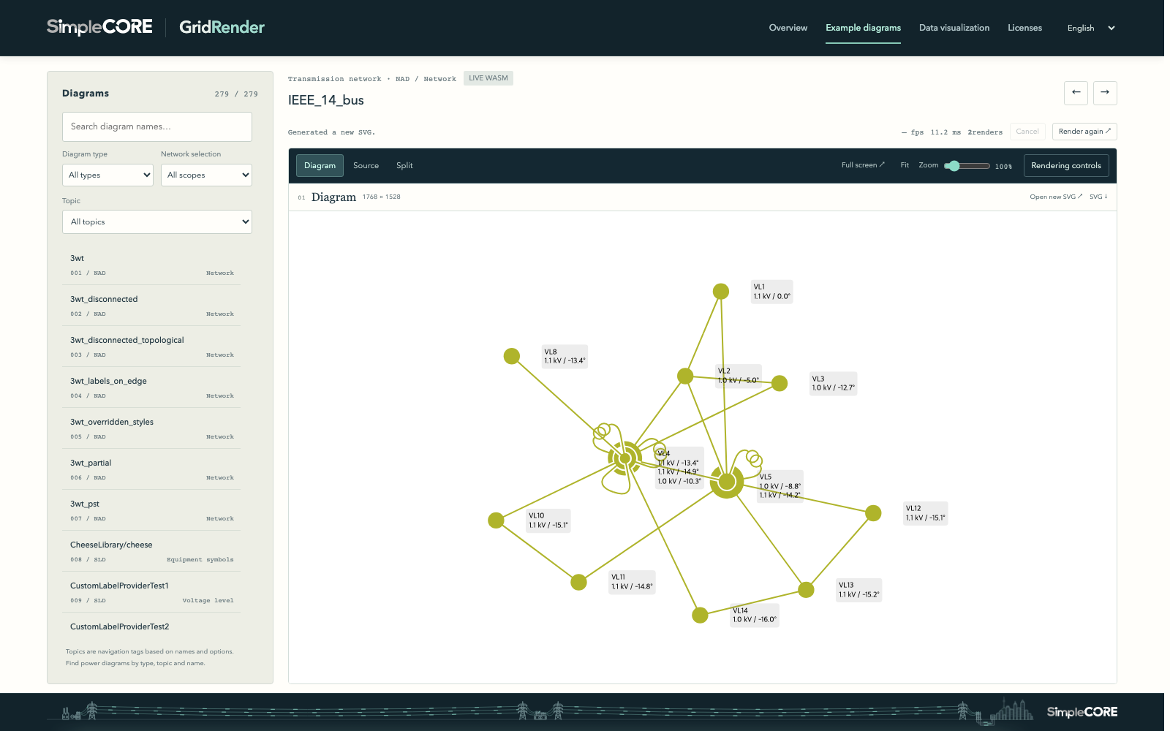1170x731 pixels.
Task: Open the Overview nav item
Action: 788,28
